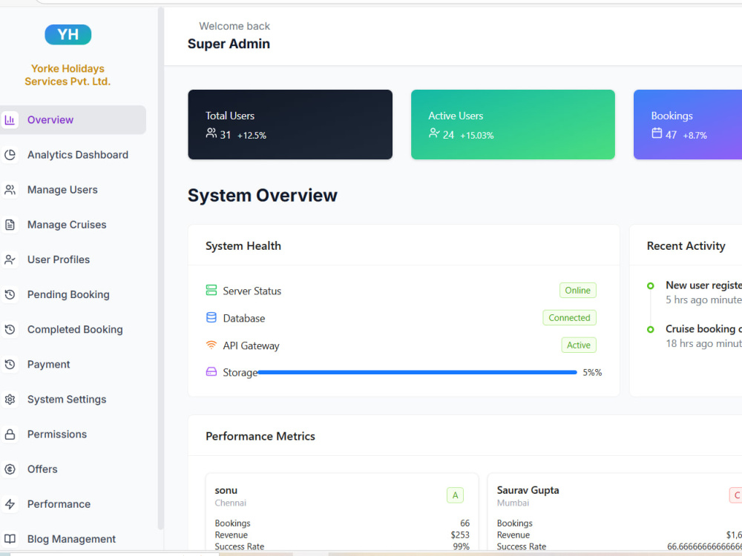Click sonu's 99% success rate value
The width and height of the screenshot is (742, 556).
pyautogui.click(x=461, y=546)
